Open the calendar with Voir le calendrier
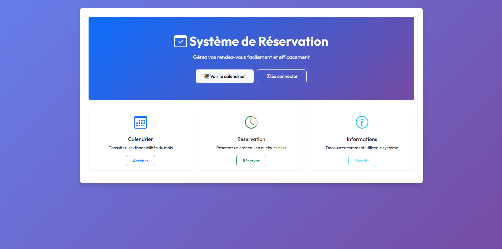This screenshot has height=249, width=502. pos(225,76)
